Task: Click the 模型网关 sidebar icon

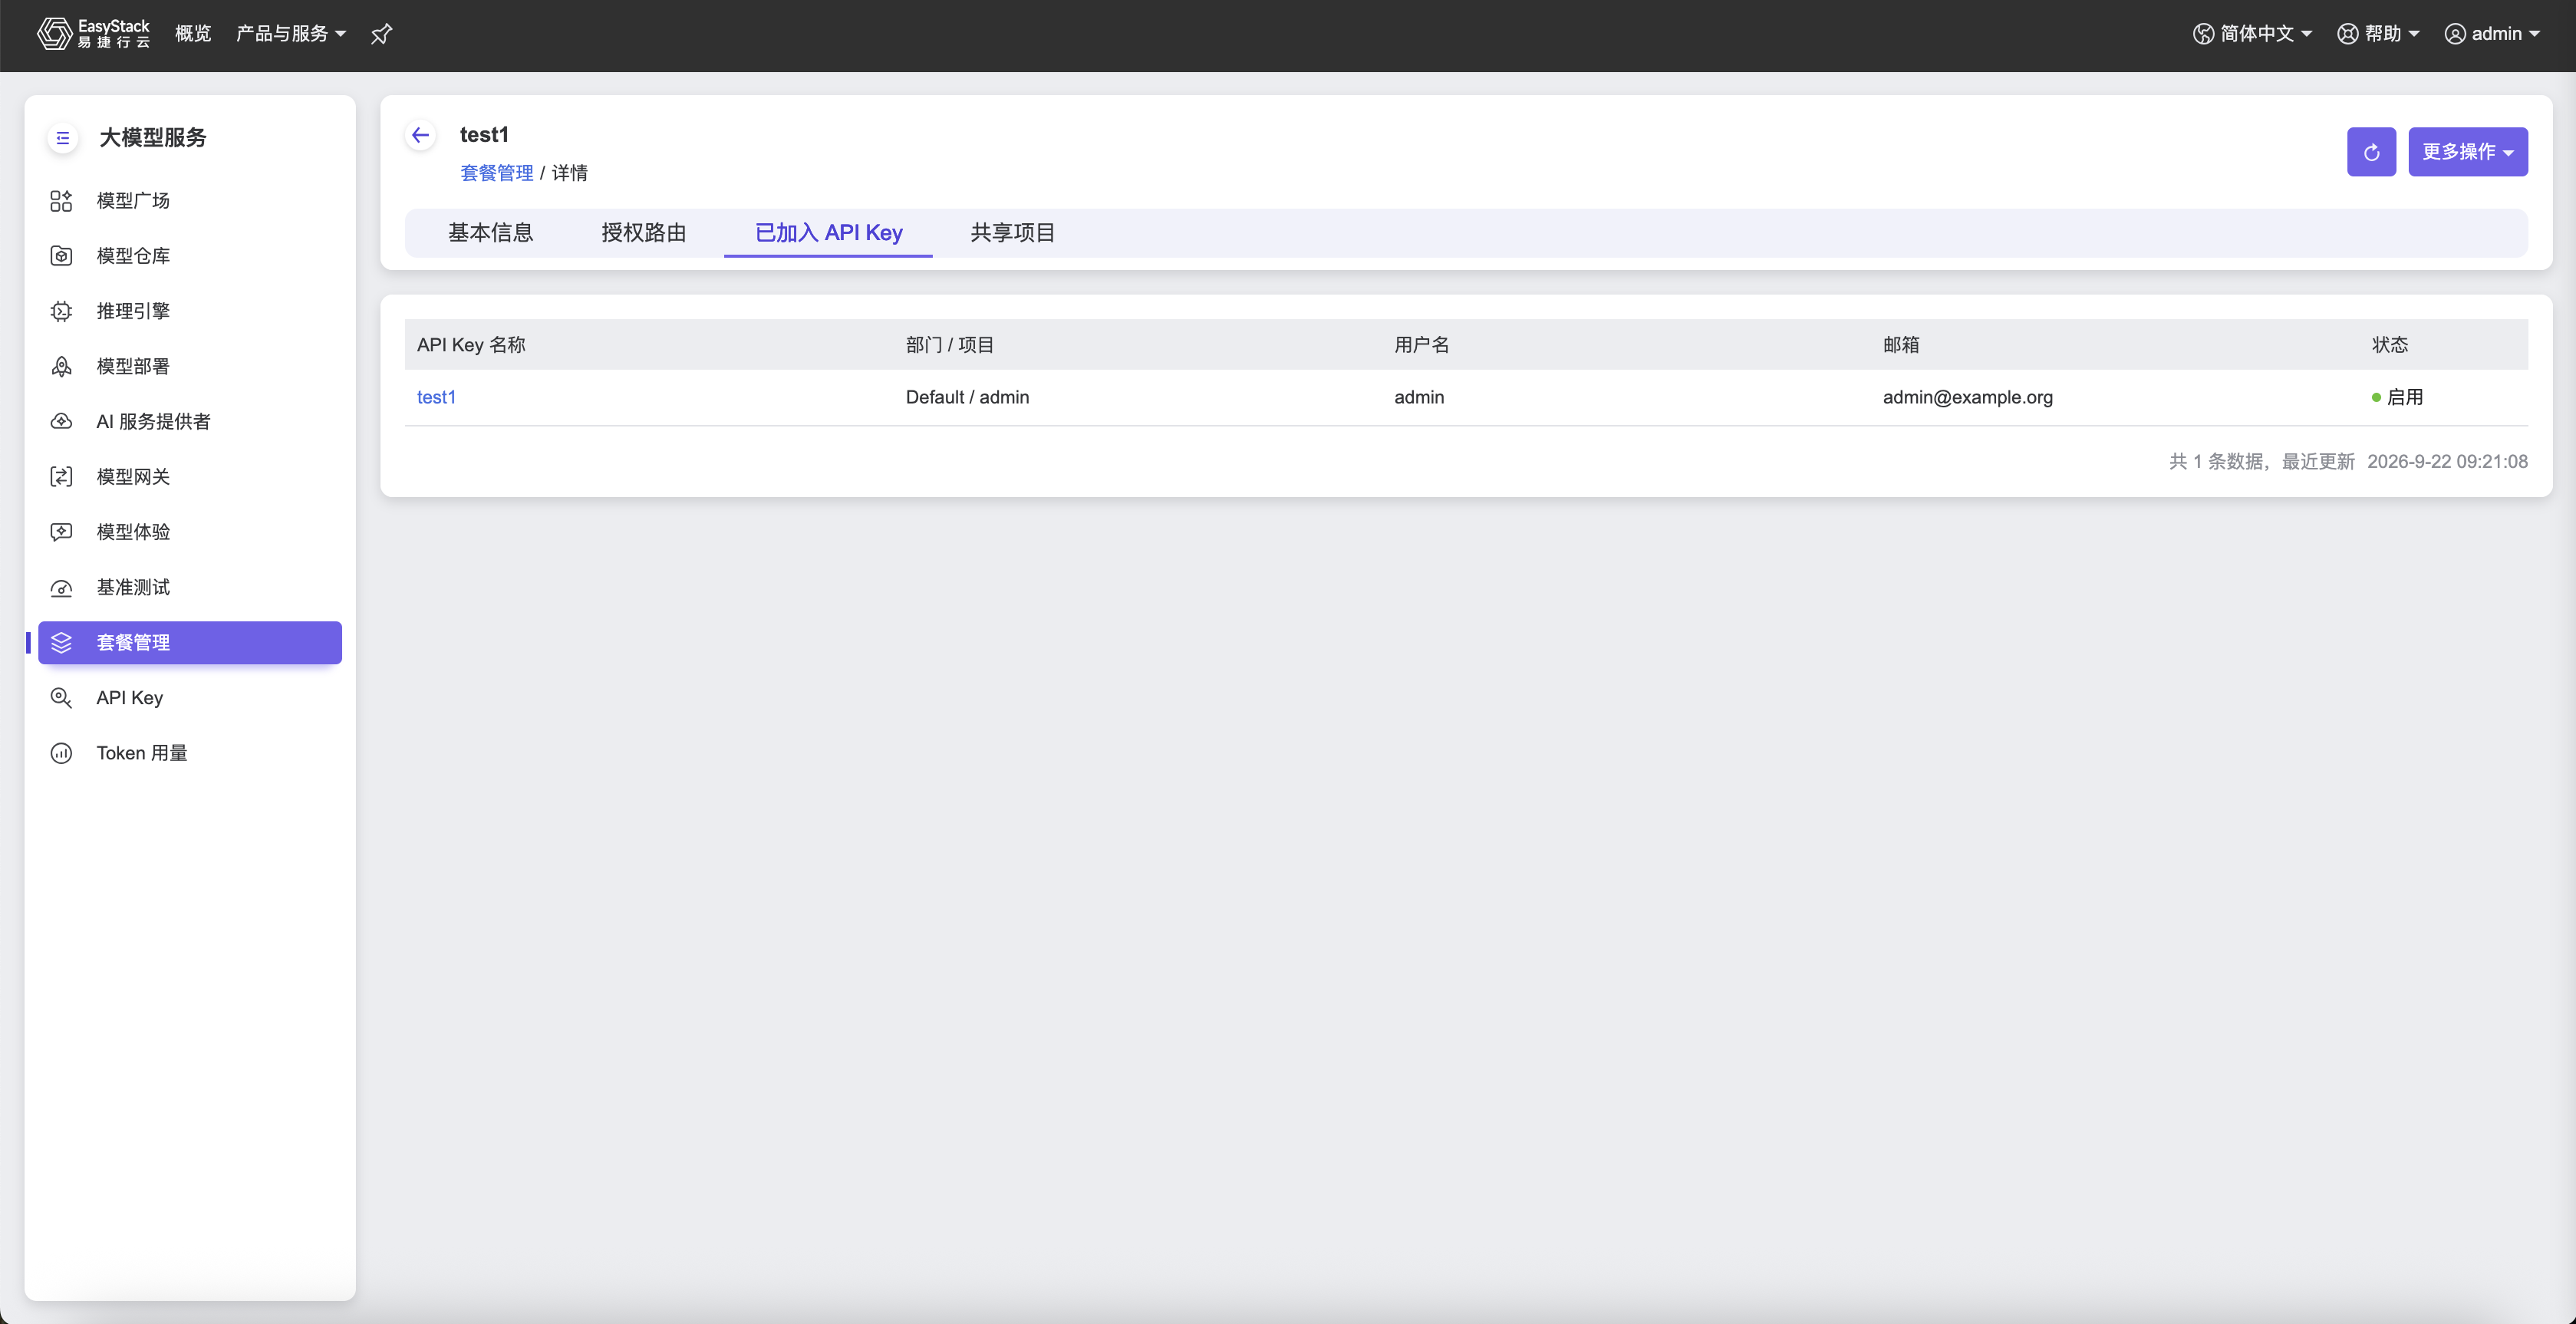Action: click(x=61, y=477)
